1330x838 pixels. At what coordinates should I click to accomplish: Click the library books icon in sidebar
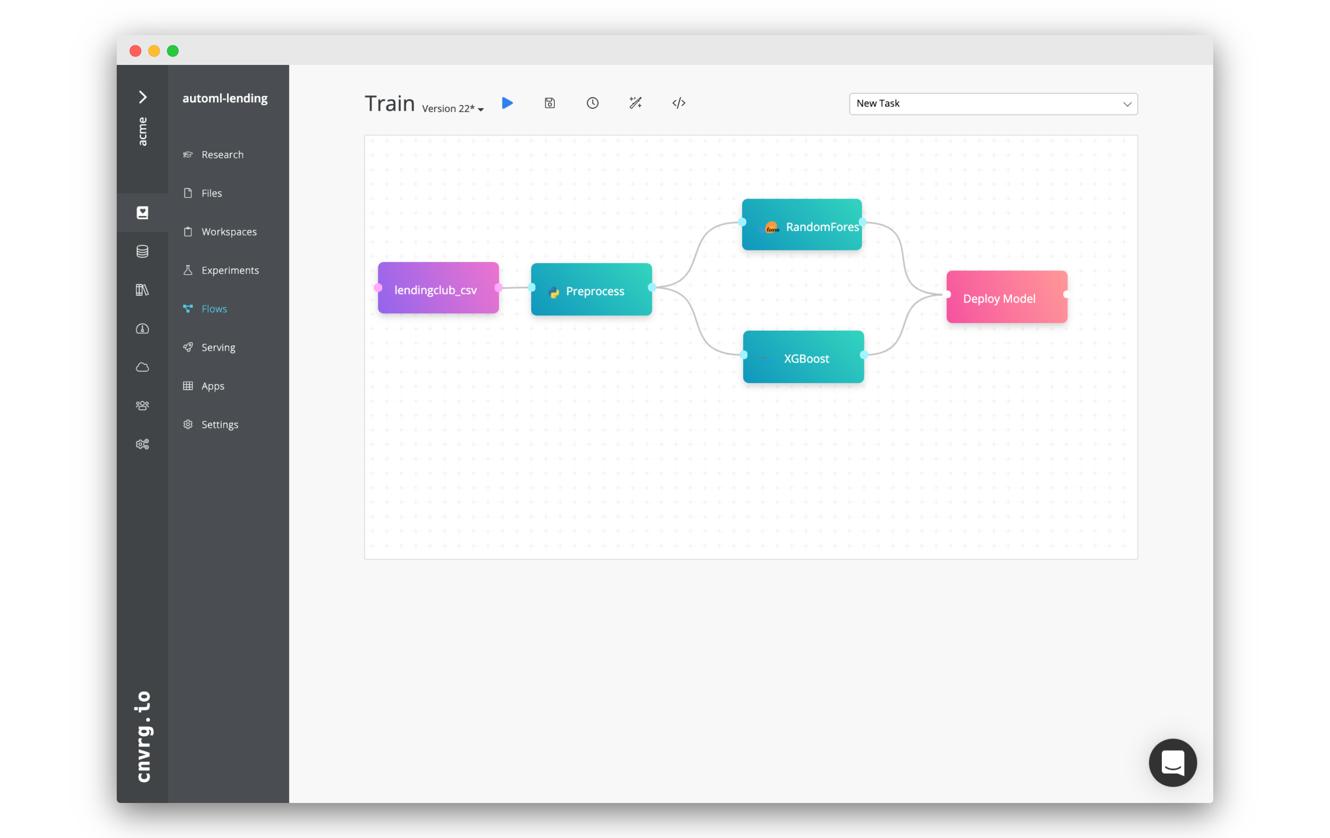click(x=142, y=290)
